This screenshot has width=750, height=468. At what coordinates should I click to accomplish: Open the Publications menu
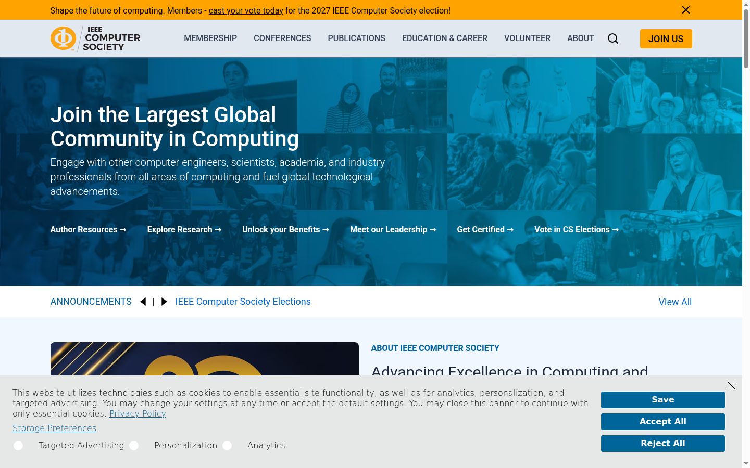[357, 38]
